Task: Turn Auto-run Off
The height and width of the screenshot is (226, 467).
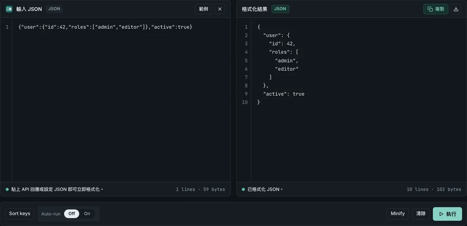Action: coord(72,214)
